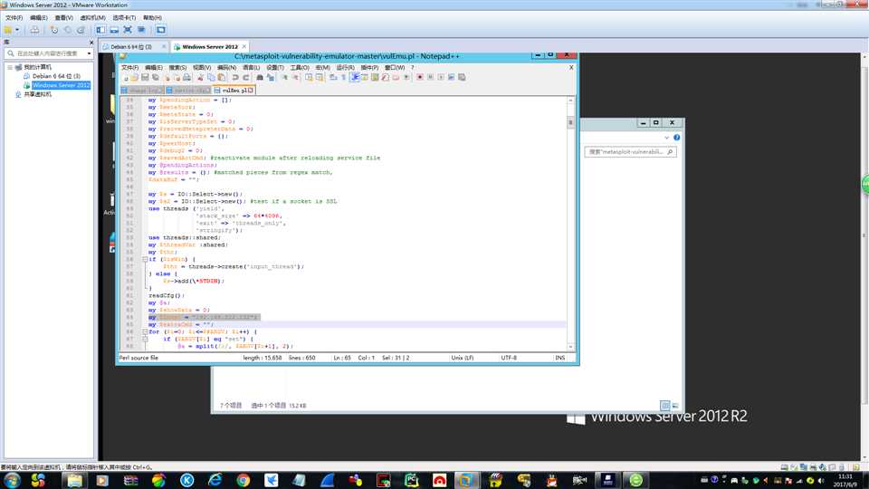869x489 pixels.
Task: Select the first Notepad++ document tab
Action: 141,90
